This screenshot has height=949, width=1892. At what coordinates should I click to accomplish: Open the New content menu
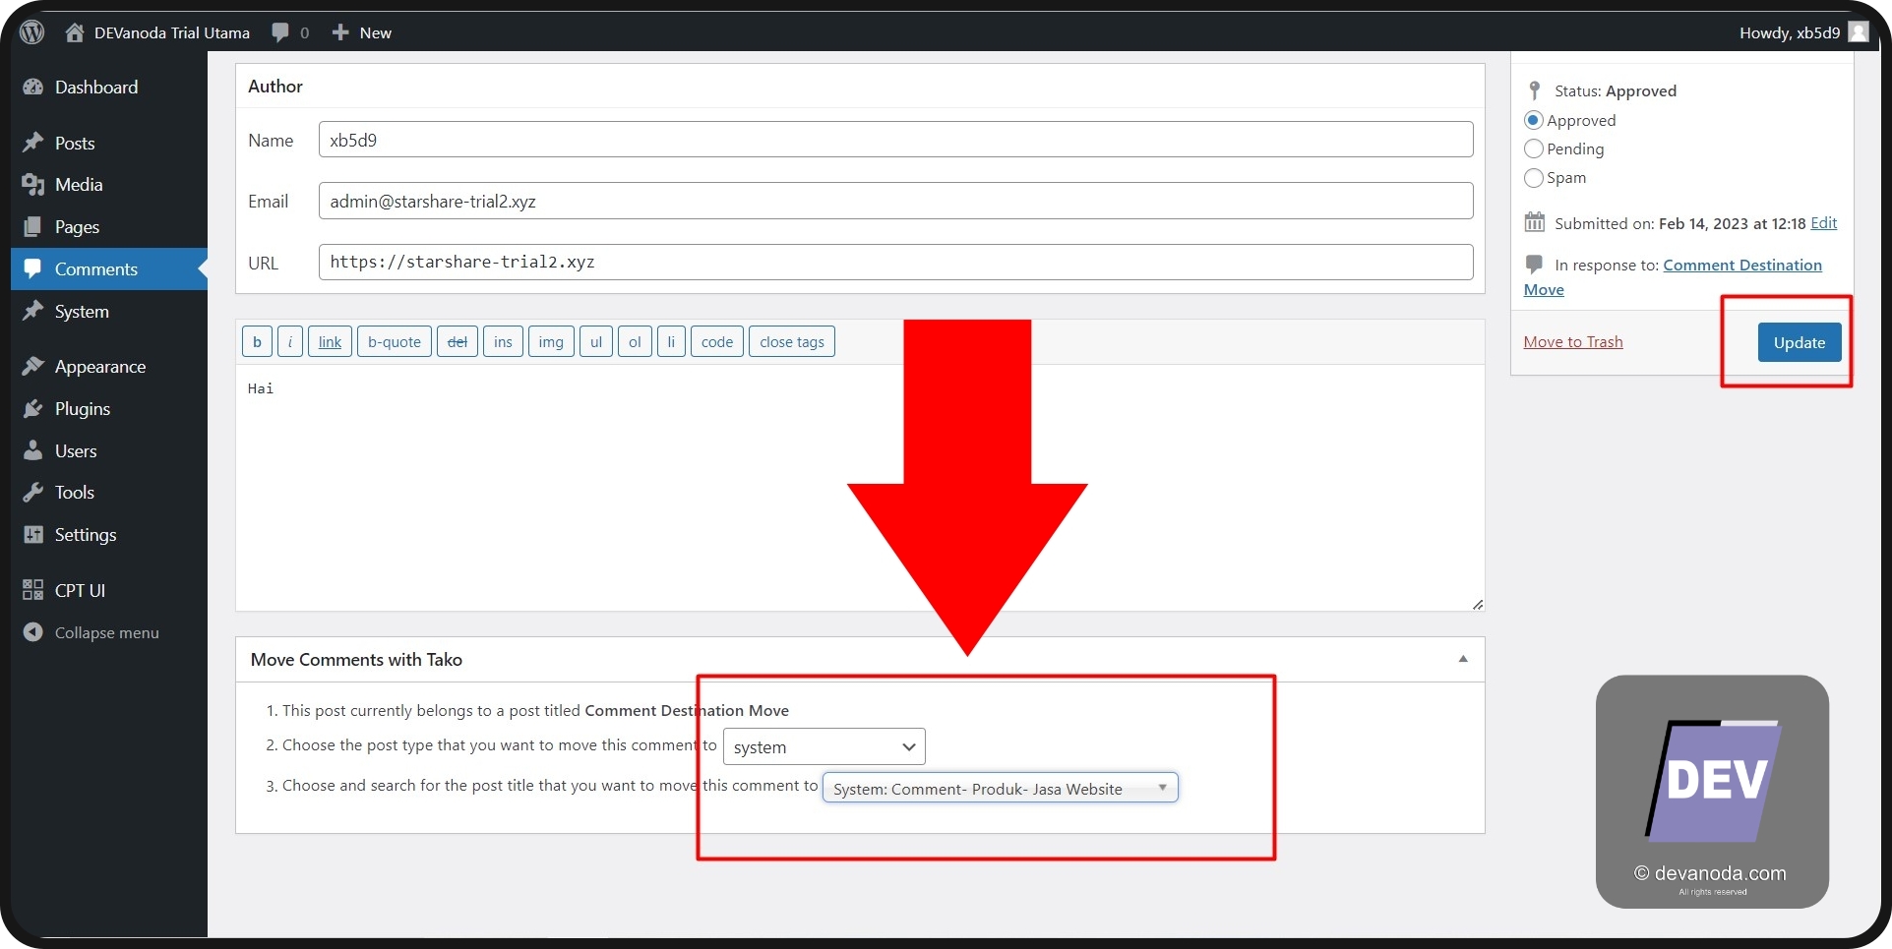click(x=362, y=32)
